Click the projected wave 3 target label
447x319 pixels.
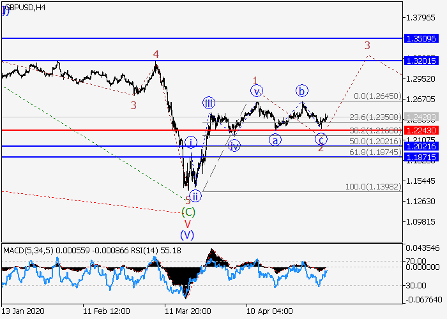tap(367, 45)
